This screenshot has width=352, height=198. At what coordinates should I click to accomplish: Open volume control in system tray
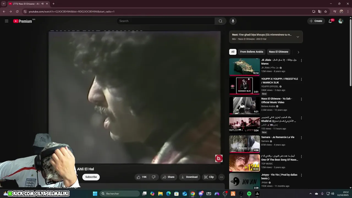point(332,194)
